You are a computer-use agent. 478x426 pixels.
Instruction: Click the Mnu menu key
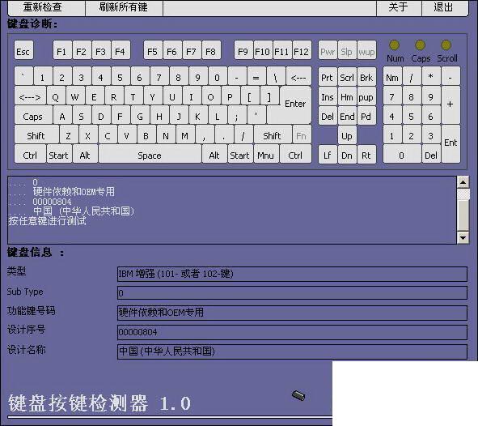point(266,155)
